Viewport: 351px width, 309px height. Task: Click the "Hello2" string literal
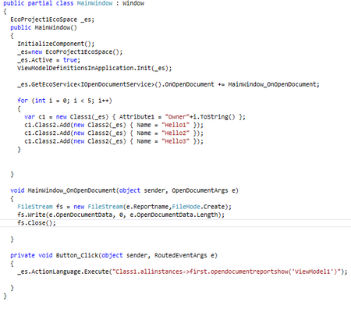175,133
